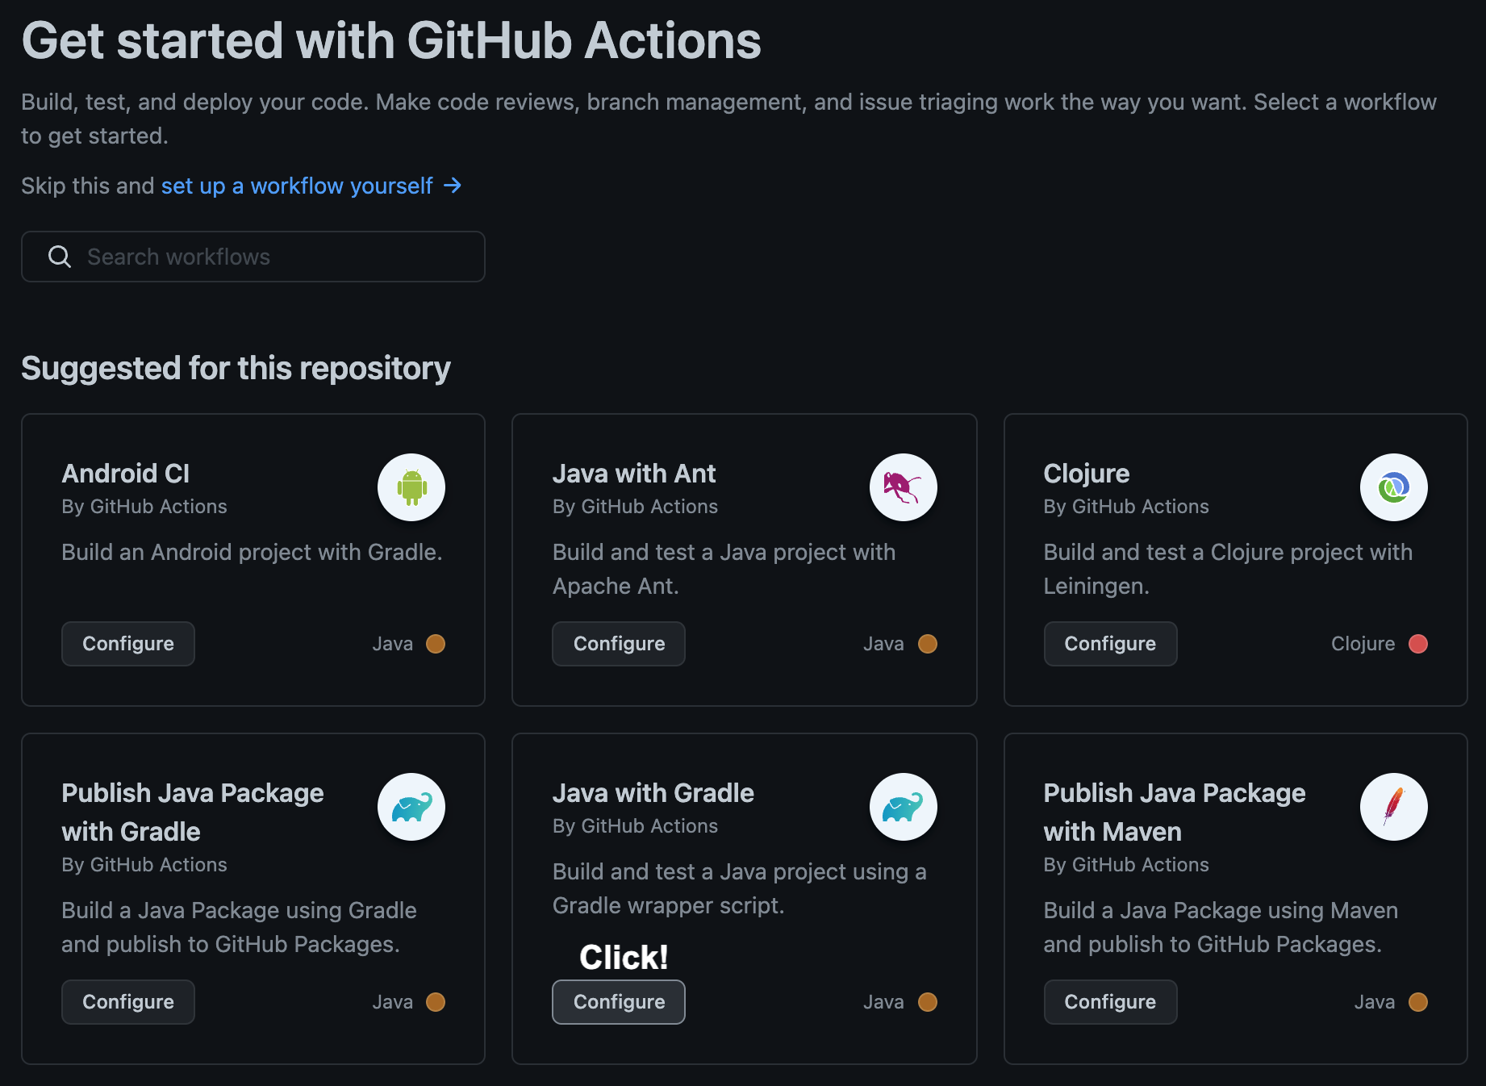Screen dimensions: 1486x1086
Task: Click Maven GitHub Packages description text
Action: (1221, 927)
